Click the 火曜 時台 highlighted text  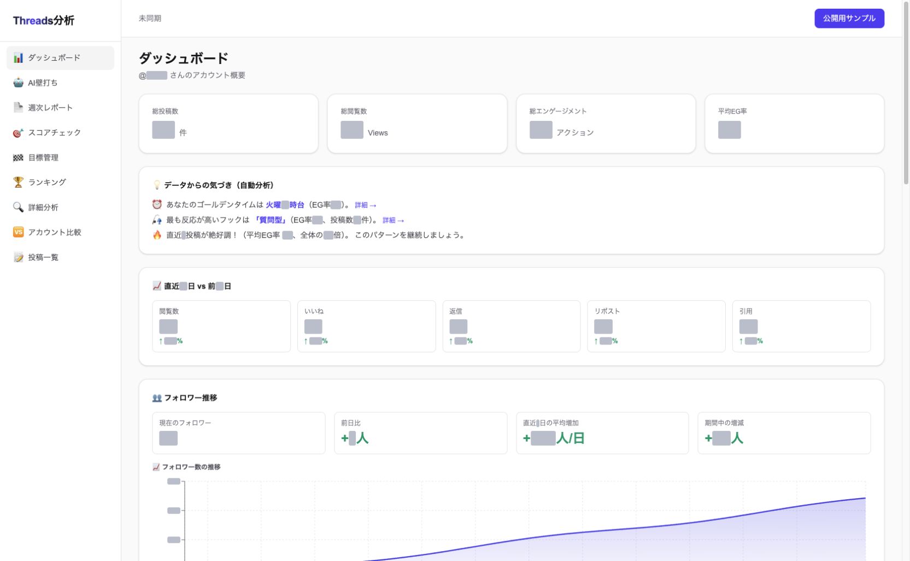coord(285,204)
